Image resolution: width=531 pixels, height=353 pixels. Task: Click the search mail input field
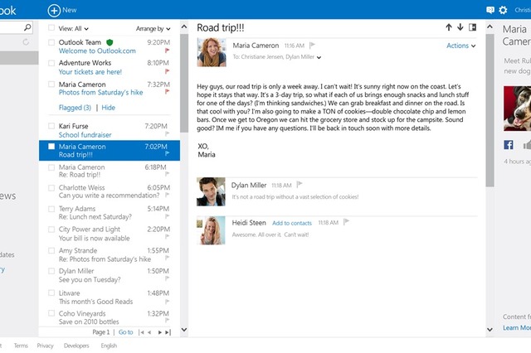(x=11, y=27)
